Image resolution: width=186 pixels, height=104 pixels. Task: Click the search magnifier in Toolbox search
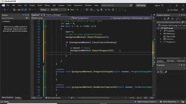pos(27,18)
